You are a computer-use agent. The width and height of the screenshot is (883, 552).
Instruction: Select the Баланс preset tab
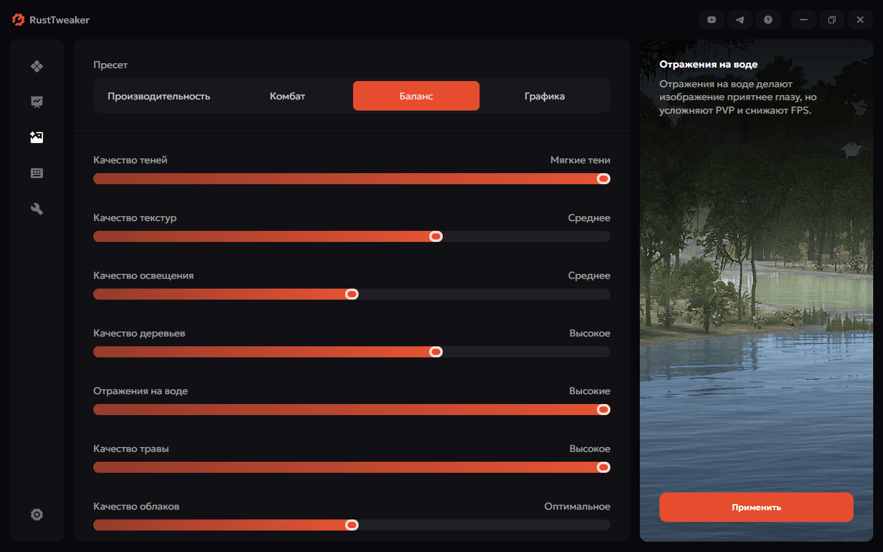click(x=416, y=96)
